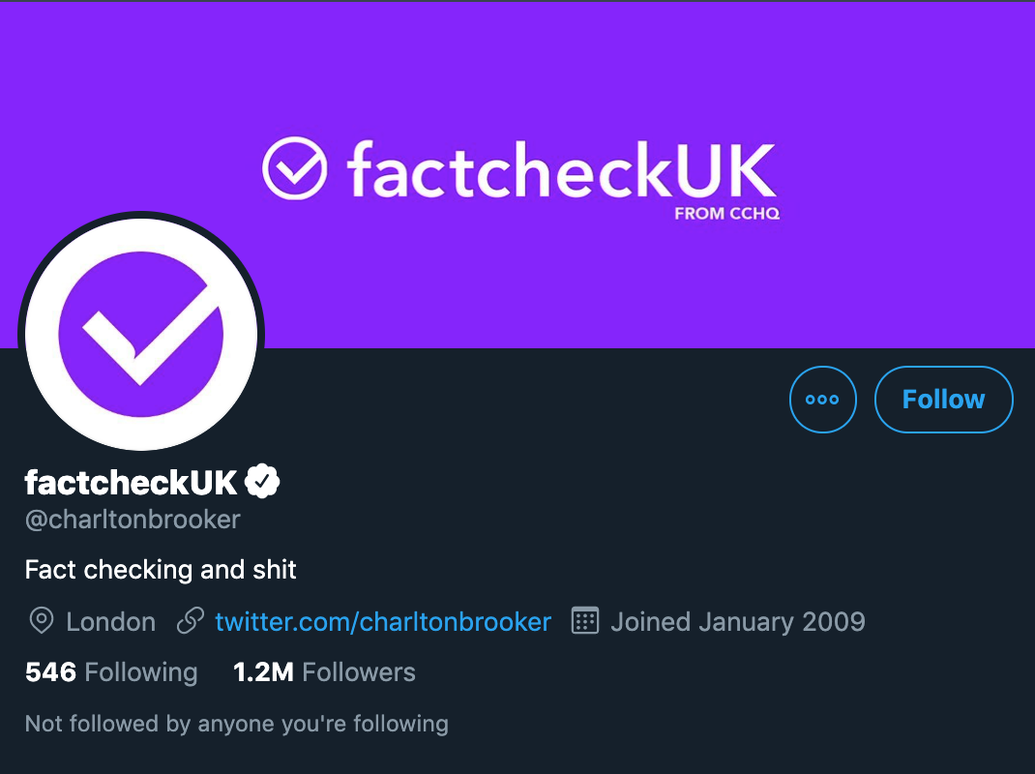The width and height of the screenshot is (1035, 774).
Task: Click the London location text
Action: (x=110, y=621)
